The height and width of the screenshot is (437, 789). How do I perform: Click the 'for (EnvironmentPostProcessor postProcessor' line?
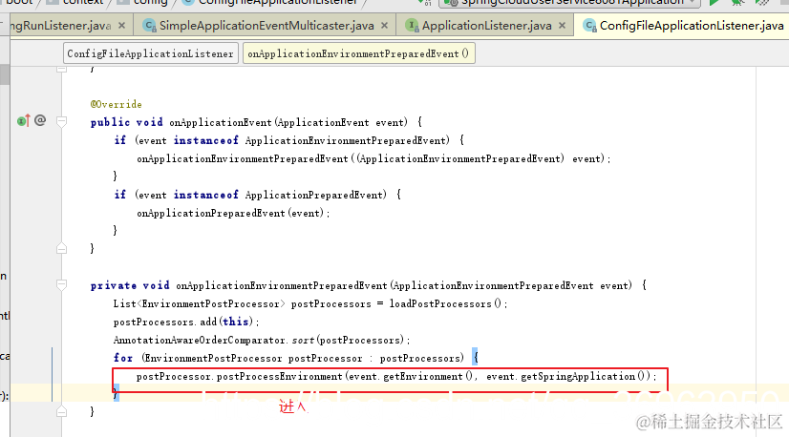[x=296, y=358]
